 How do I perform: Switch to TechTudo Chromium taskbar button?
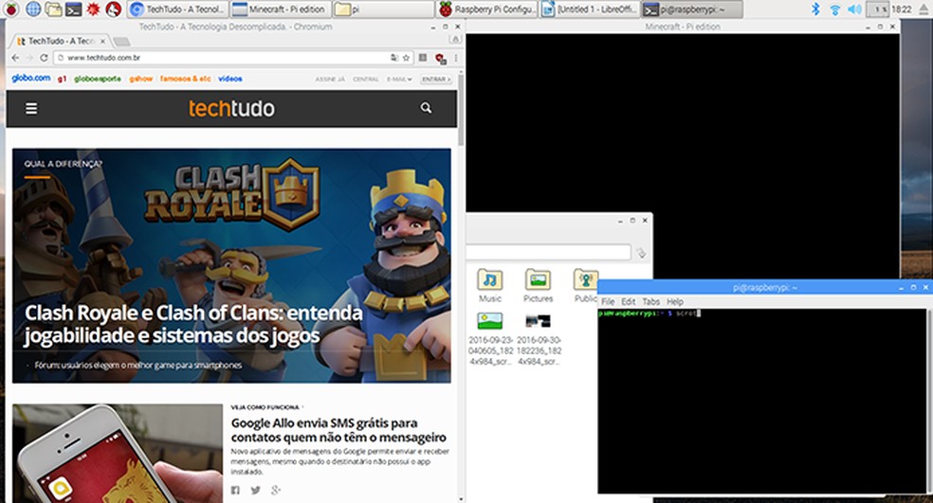click(x=177, y=9)
